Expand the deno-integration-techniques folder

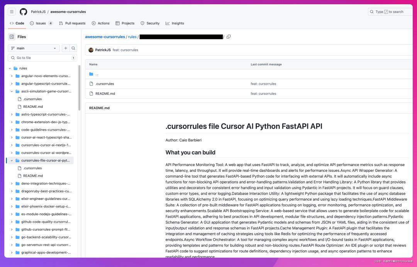click(x=12, y=183)
